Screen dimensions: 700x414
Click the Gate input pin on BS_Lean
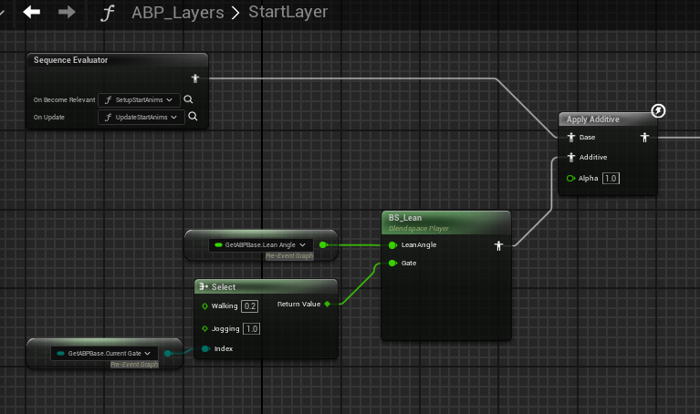(392, 264)
